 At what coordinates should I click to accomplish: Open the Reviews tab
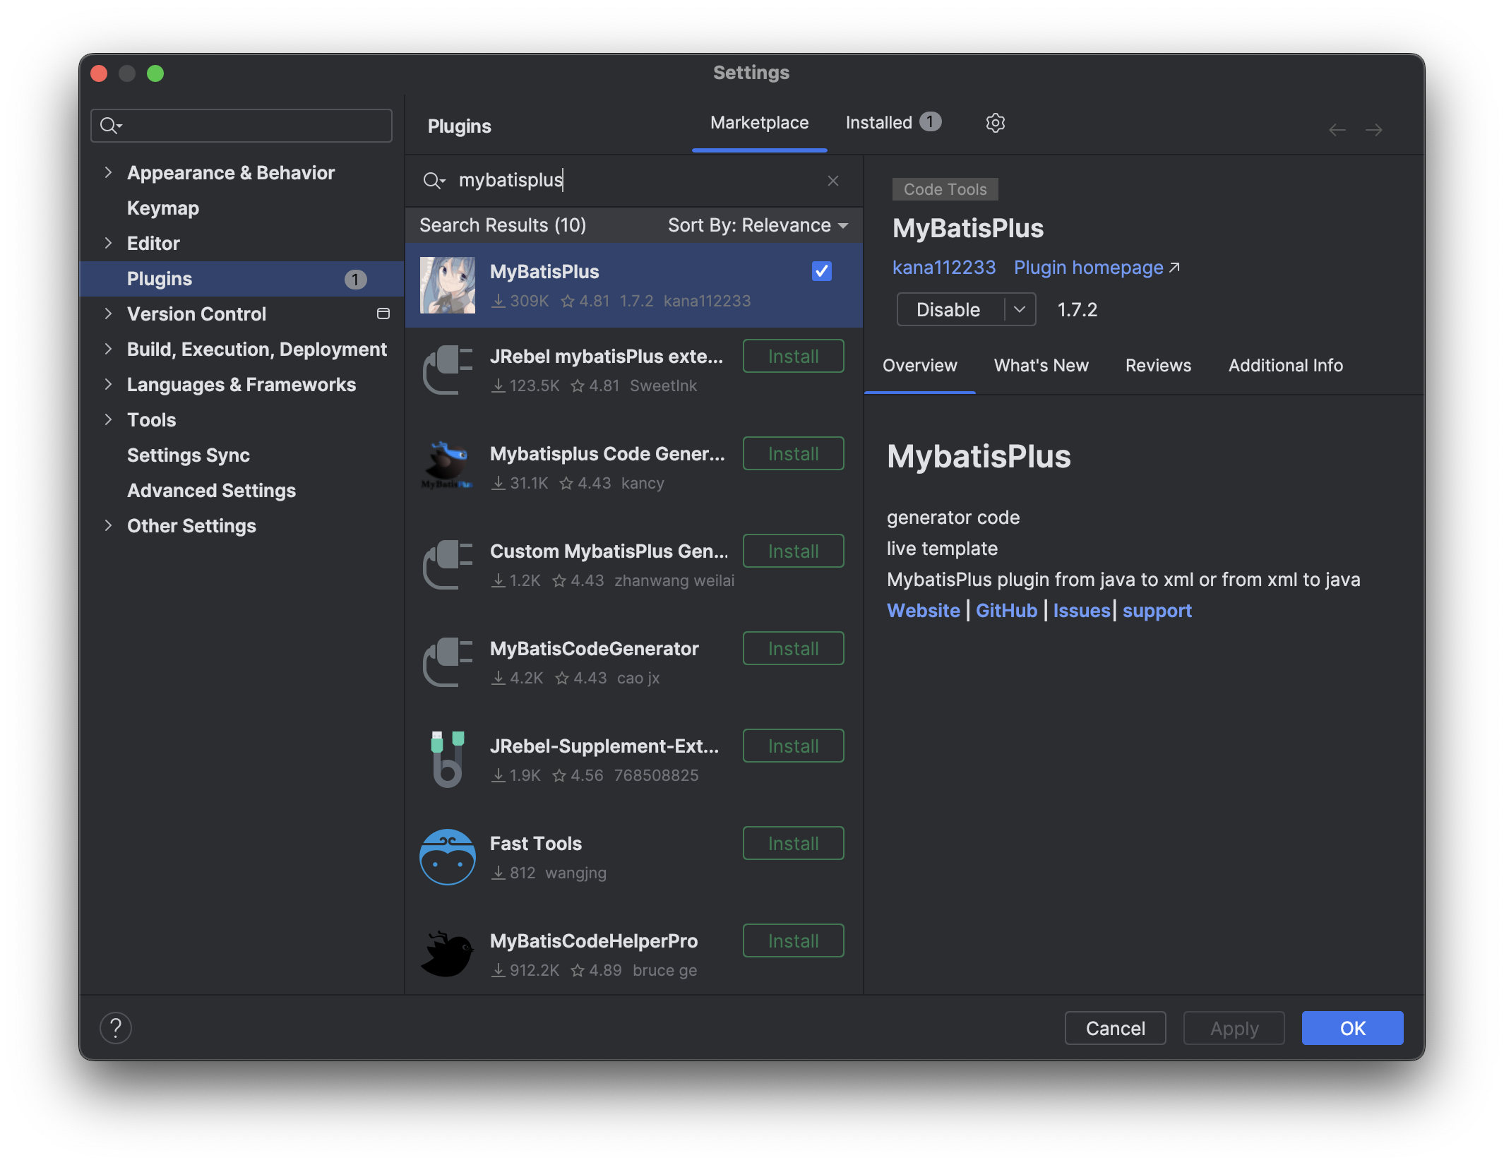coord(1158,366)
